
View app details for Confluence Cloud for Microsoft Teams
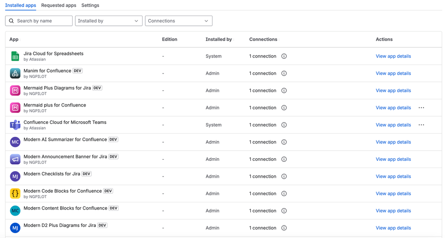tap(393, 125)
